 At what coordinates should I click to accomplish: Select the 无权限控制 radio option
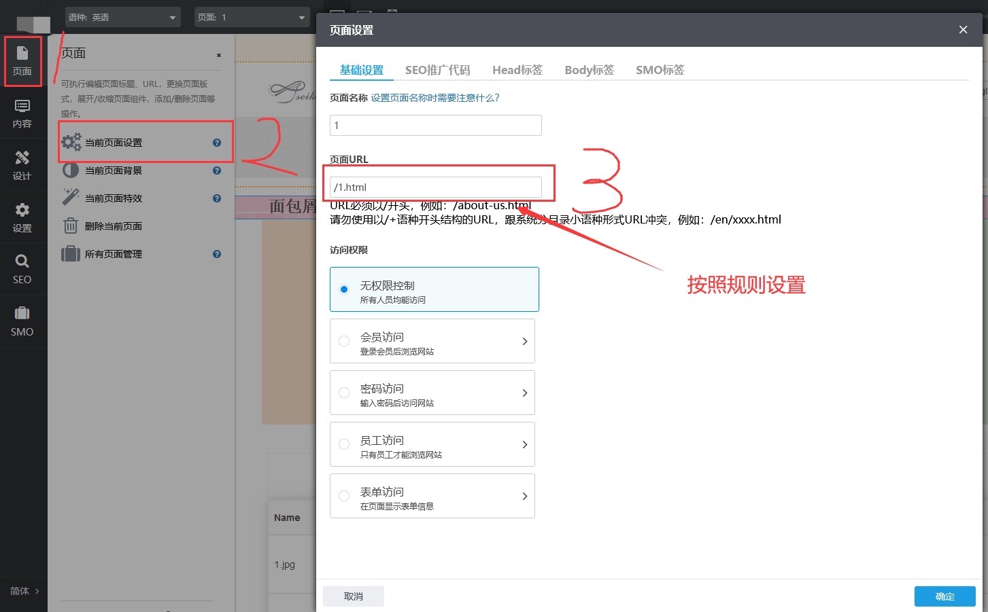coord(344,289)
